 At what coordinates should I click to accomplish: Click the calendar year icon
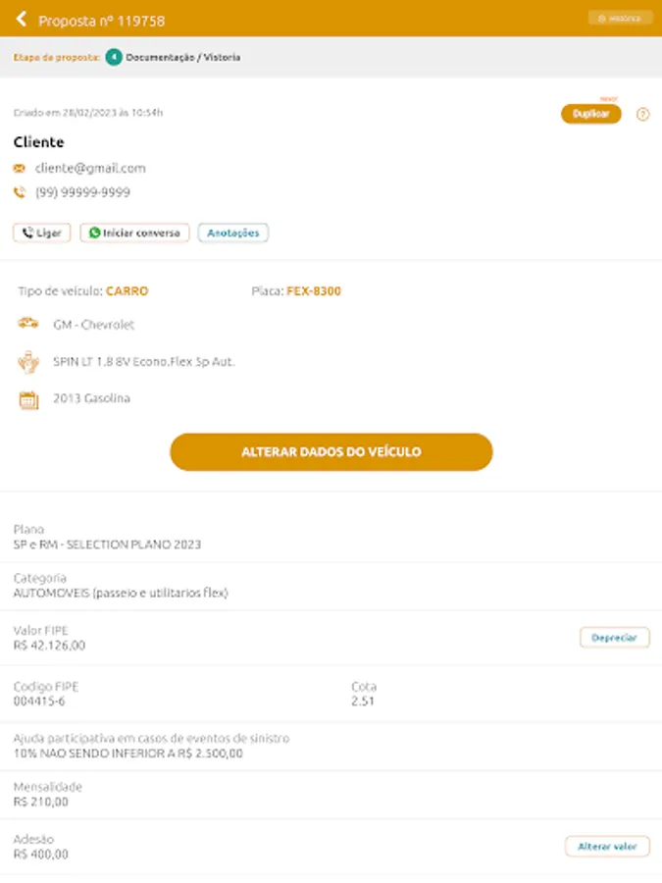(28, 399)
